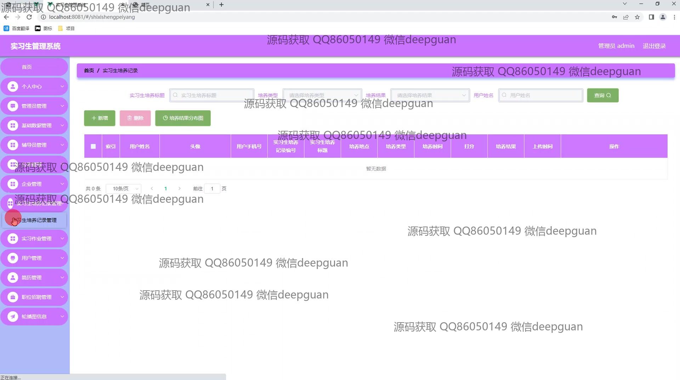This screenshot has width=680, height=380.
Task: Click the 企业管理 grid icon
Action: click(x=13, y=184)
